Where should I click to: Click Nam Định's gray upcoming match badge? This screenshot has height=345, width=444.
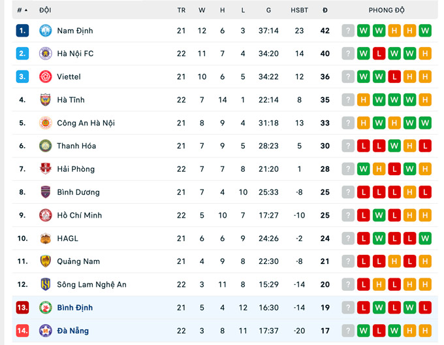348,31
